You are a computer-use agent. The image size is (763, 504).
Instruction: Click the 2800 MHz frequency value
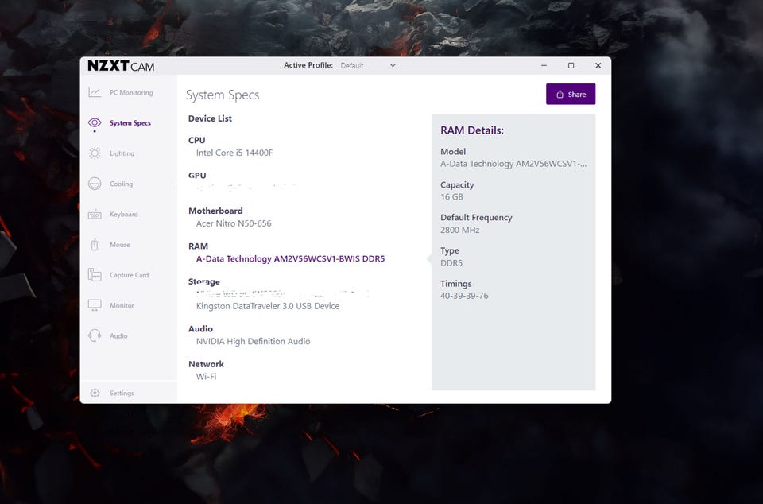(x=460, y=230)
